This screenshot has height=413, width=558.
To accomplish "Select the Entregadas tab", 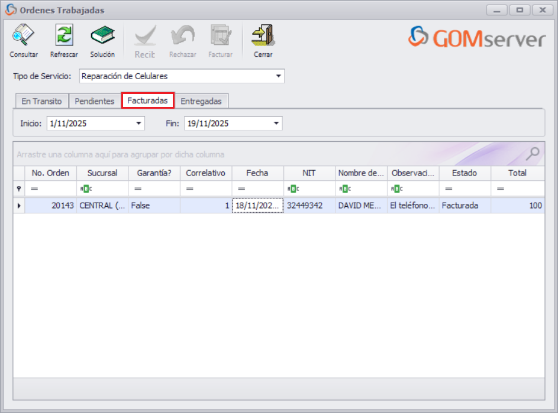I will pyautogui.click(x=202, y=100).
